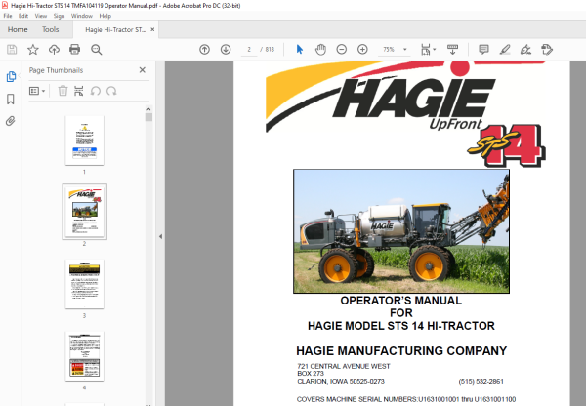Screen dimensions: 586x406
Task: Click the sprayer photo in document
Action: coord(401,231)
